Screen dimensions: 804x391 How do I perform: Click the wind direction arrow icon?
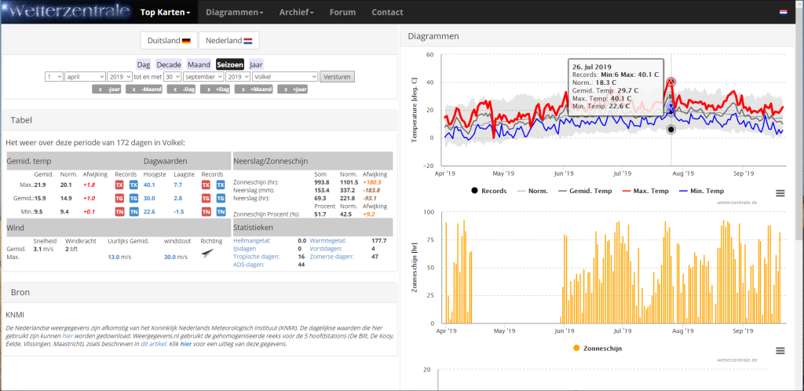[x=207, y=253]
